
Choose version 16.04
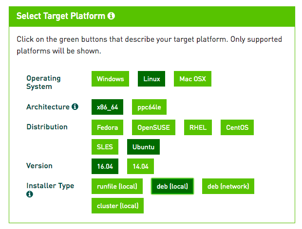[x=105, y=166]
